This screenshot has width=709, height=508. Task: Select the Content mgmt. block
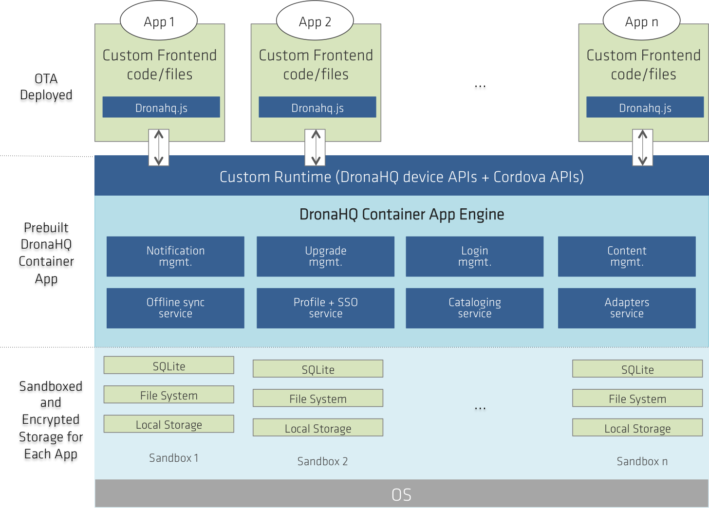(x=627, y=256)
